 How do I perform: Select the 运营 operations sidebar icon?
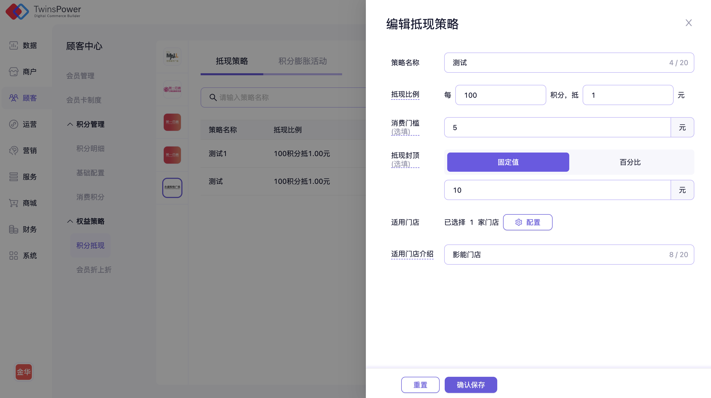(13, 124)
